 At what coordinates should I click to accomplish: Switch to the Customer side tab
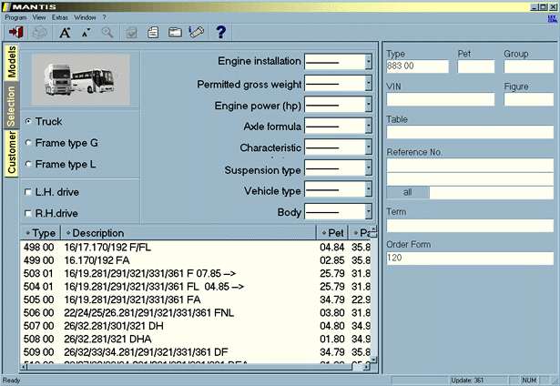[x=12, y=153]
